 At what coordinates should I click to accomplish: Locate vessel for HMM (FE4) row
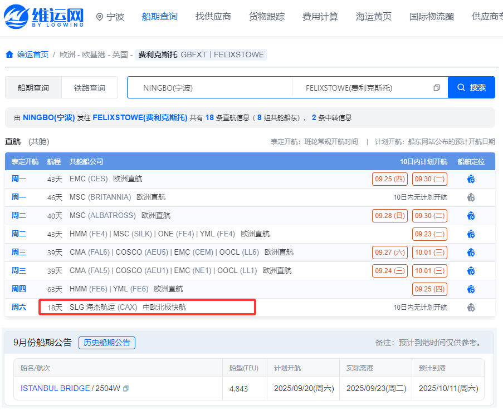[471, 234]
